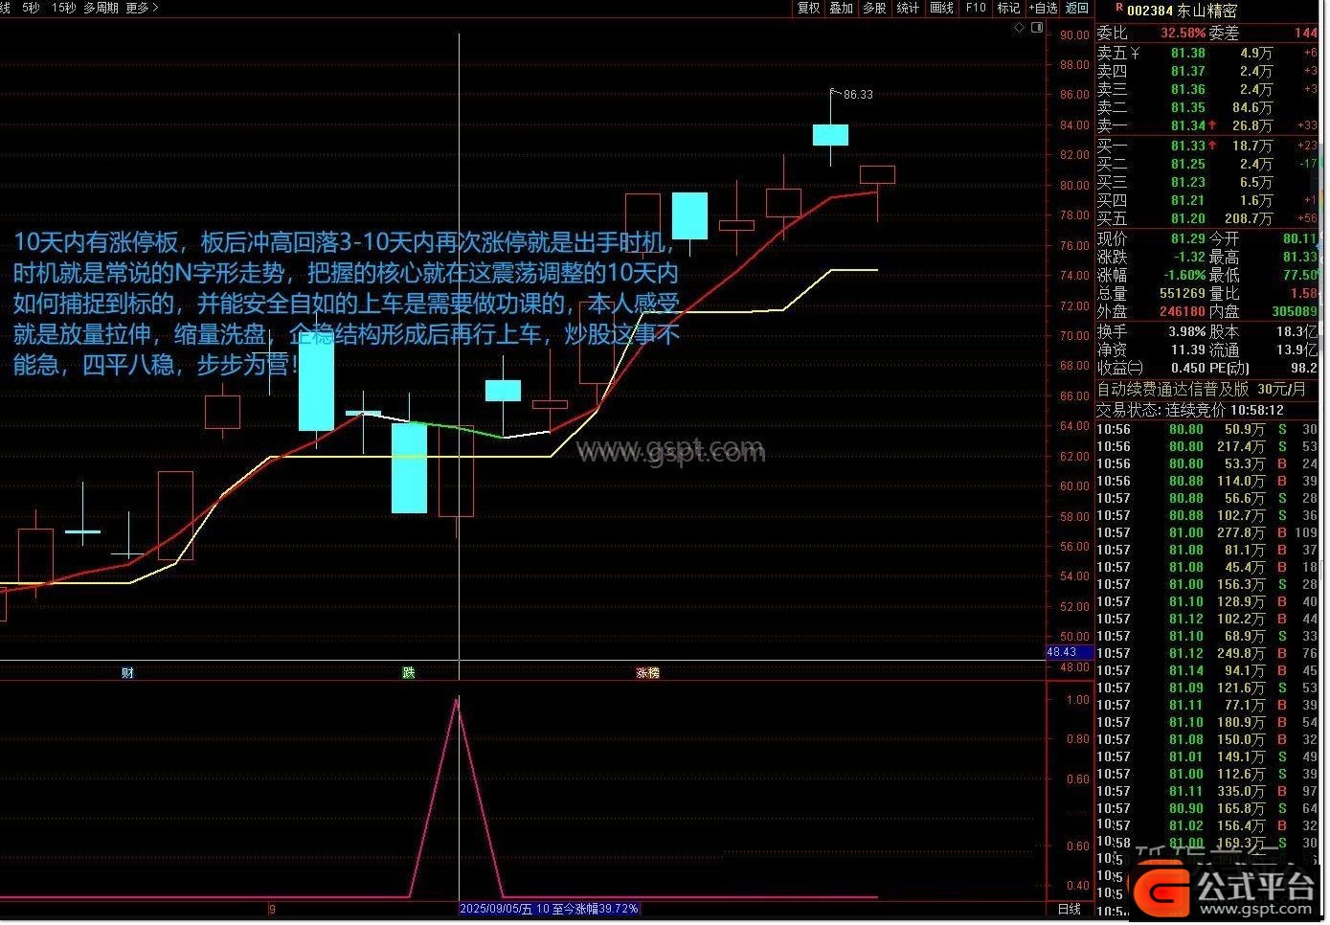Image resolution: width=1330 pixels, height=925 pixels.
Task: Click the red R badge beside stock code
Action: coord(1105,10)
